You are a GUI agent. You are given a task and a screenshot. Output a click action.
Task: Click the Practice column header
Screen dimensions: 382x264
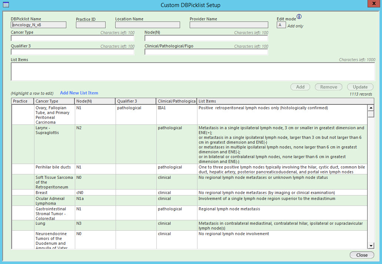(x=23, y=101)
